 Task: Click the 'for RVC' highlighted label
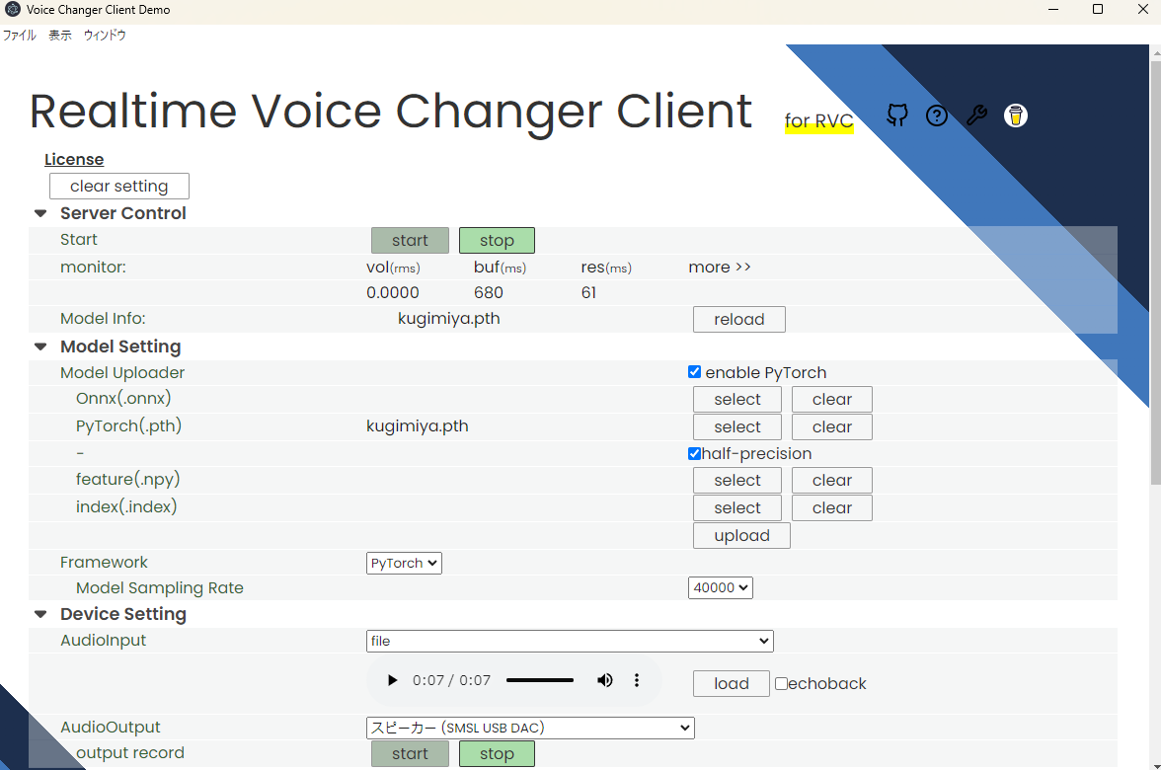coord(819,120)
